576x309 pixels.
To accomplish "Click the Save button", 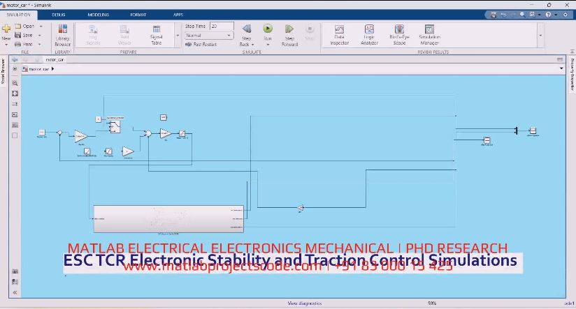I will pos(27,35).
